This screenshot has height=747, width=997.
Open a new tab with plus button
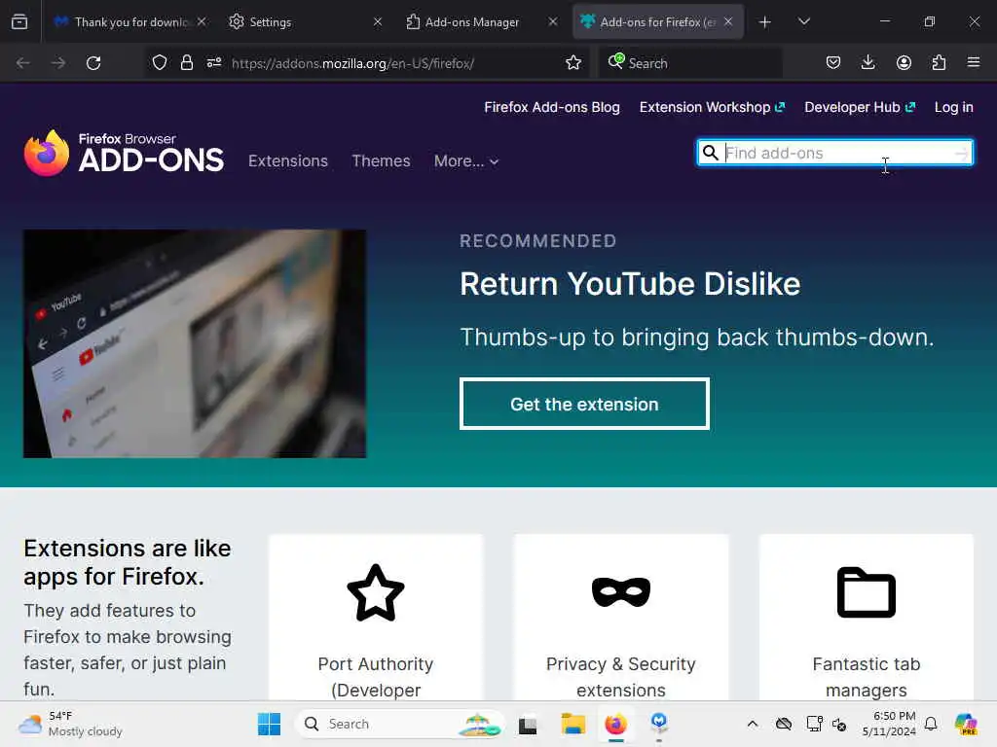pos(765,22)
